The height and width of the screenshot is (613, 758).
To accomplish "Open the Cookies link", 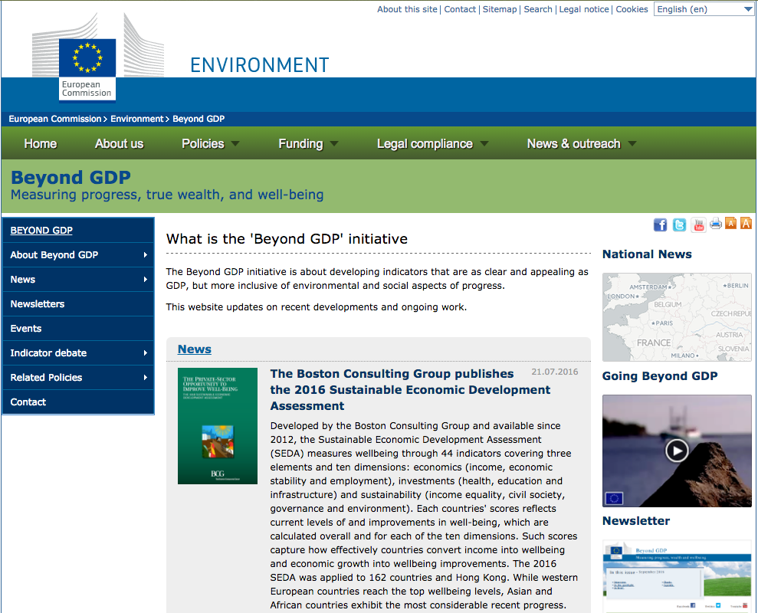I will coord(632,9).
